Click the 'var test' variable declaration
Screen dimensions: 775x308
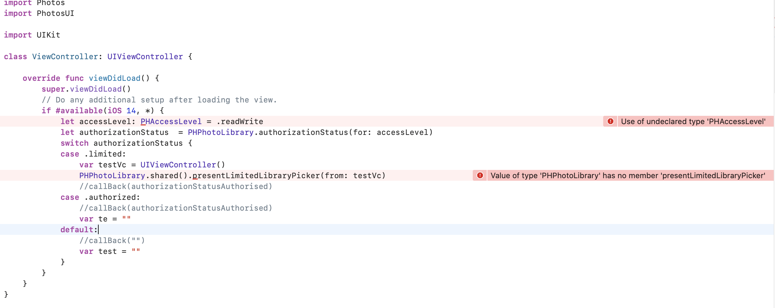(107, 251)
